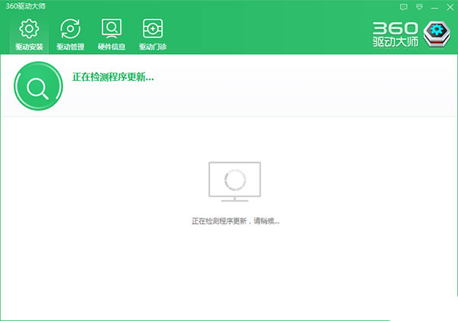The image size is (458, 321).
Task: Select the 驱动安装 tab label
Action: tap(29, 47)
